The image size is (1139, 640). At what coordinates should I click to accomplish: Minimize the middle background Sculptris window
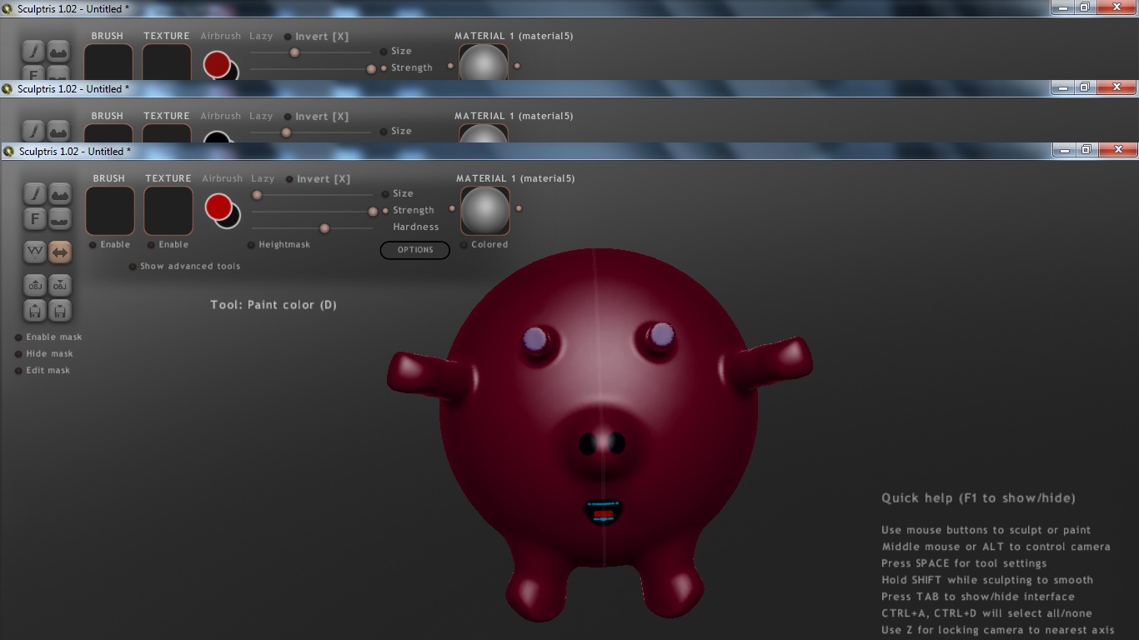tap(1061, 87)
